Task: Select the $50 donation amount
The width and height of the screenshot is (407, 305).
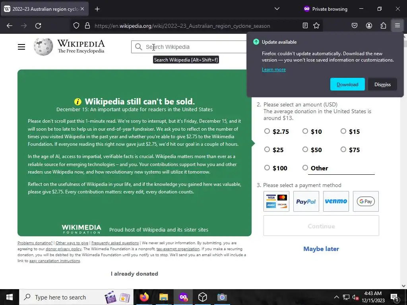Action: coord(305,149)
